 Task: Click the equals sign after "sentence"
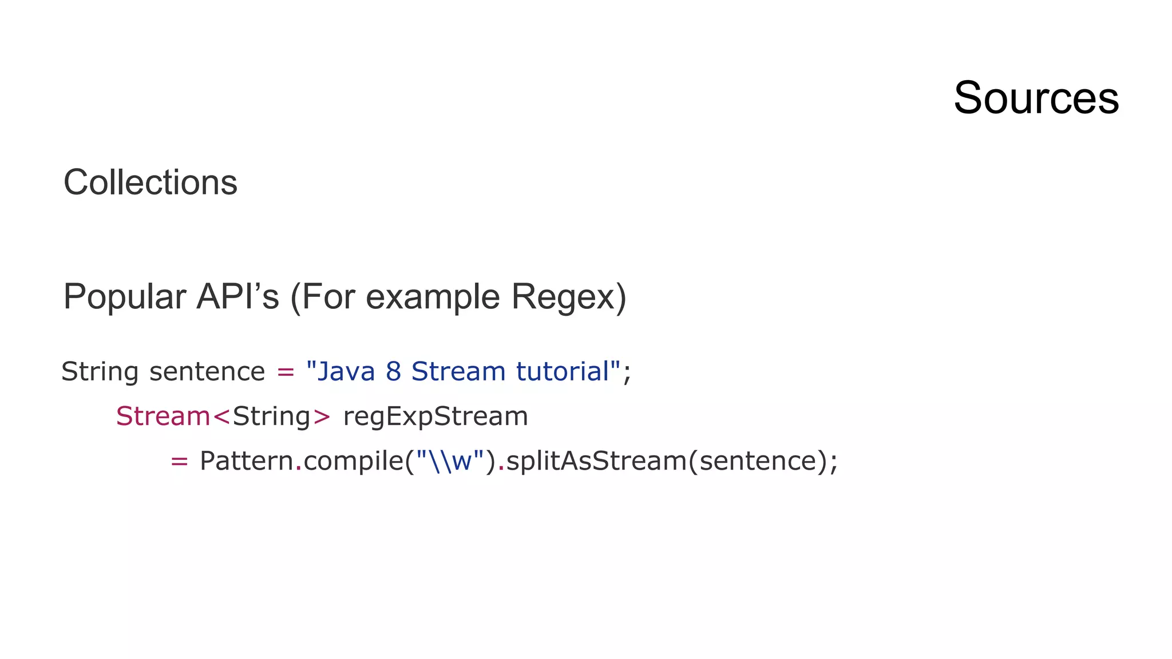[285, 372]
